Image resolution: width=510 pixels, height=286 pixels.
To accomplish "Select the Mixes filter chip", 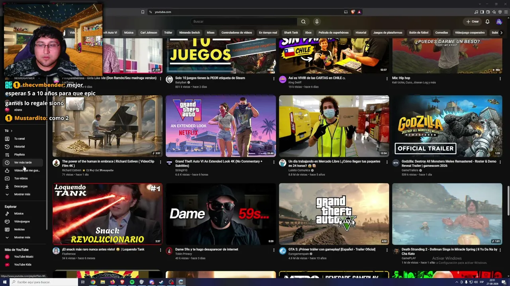I will 211,33.
